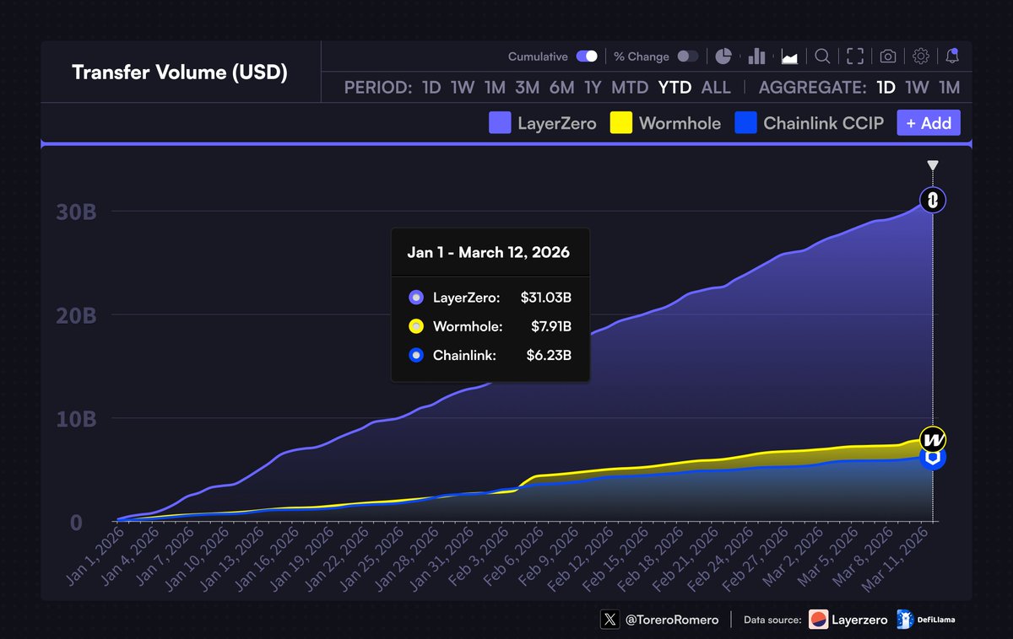The width and height of the screenshot is (1013, 639).
Task: Open the search magnifier icon
Action: pos(822,56)
